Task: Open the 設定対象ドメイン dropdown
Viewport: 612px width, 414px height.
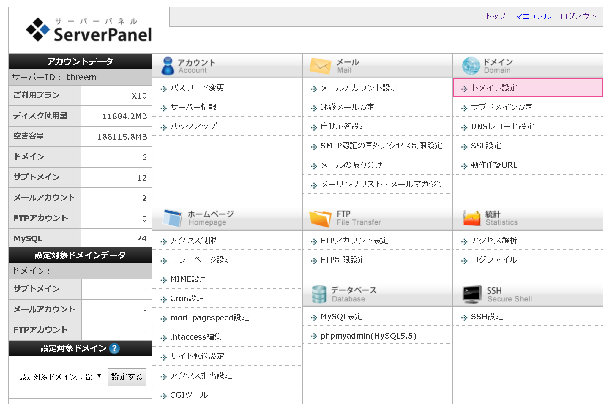Action: coord(59,377)
